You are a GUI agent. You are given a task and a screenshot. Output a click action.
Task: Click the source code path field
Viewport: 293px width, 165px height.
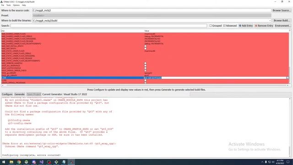152,11
